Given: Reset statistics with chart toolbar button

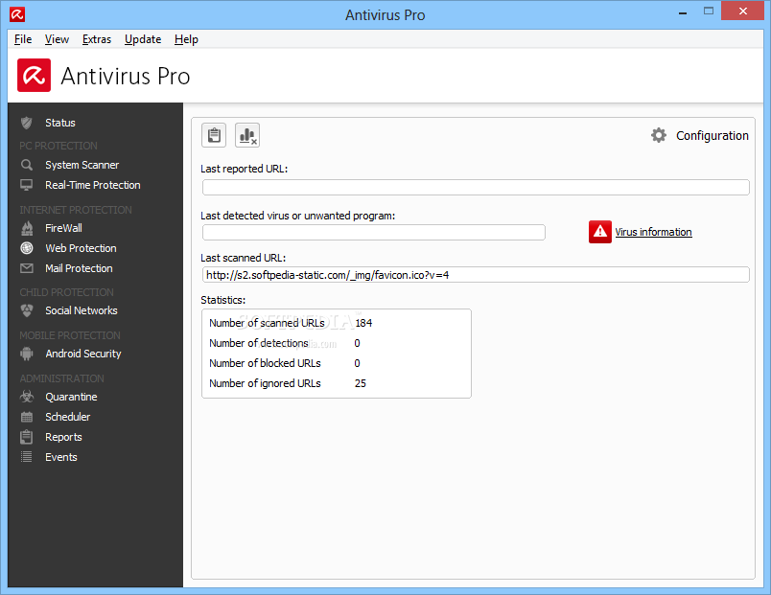Looking at the screenshot, I should (247, 135).
